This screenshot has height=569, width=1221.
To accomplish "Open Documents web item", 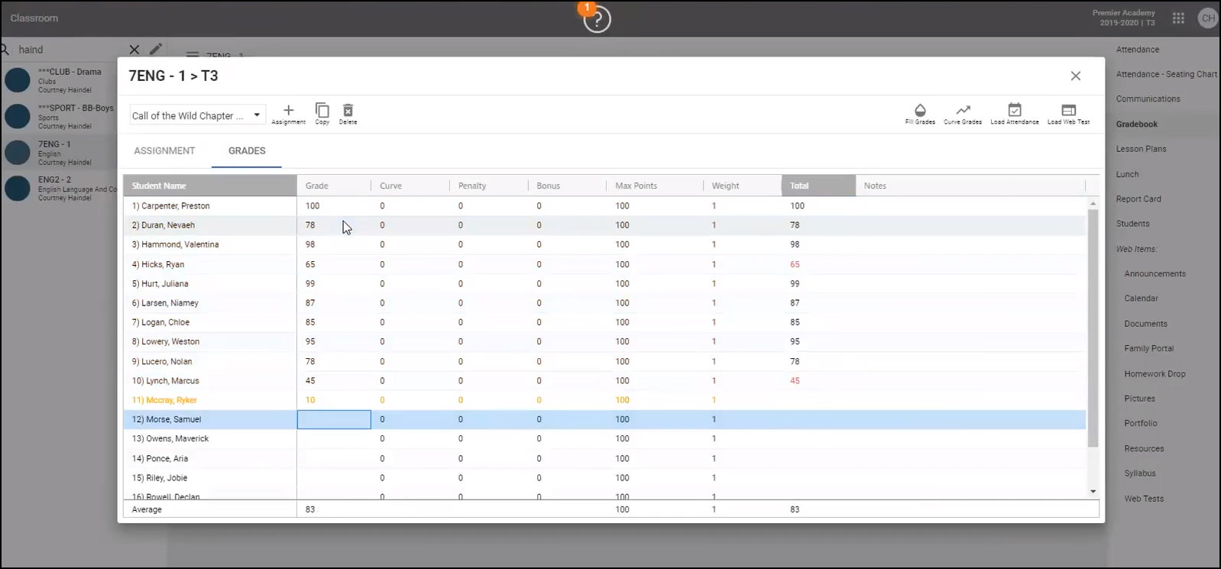I will click(x=1145, y=324).
